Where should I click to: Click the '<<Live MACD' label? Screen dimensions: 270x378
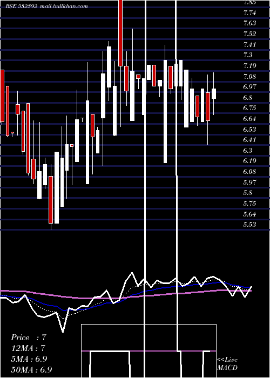coord(227,363)
